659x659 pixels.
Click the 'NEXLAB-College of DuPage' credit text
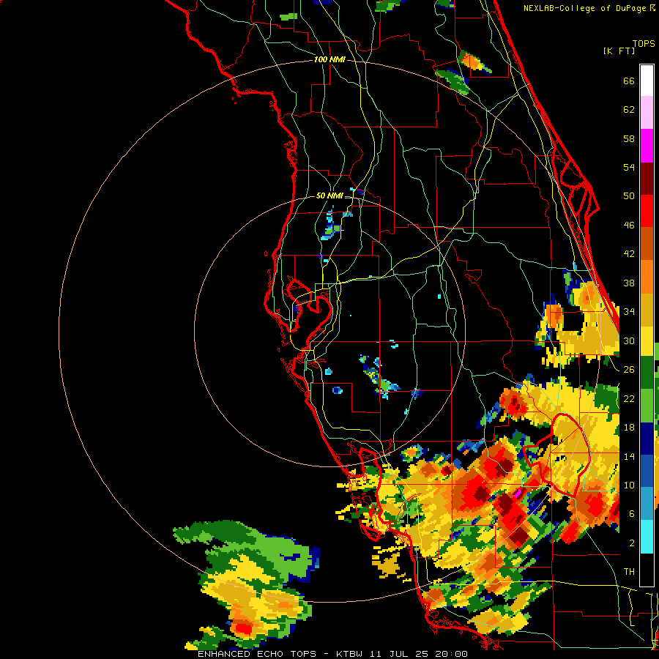[584, 8]
